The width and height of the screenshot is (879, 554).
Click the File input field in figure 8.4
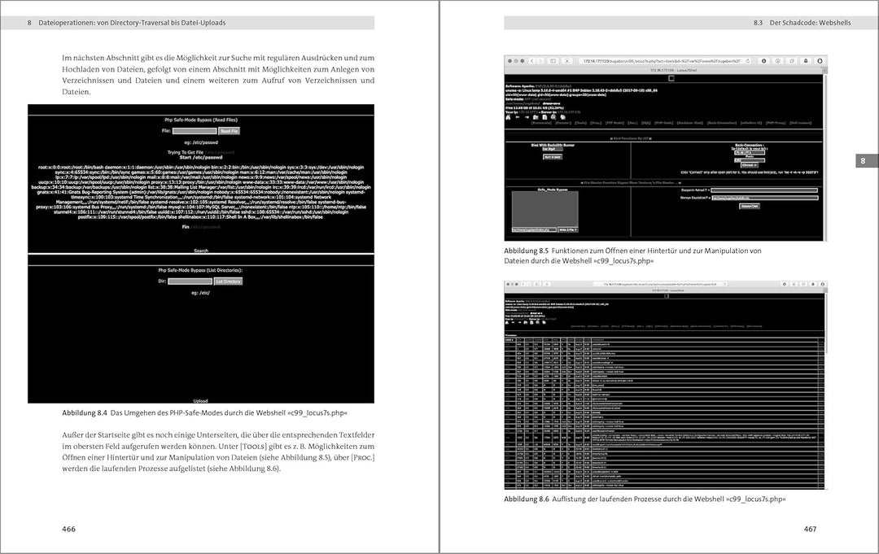click(x=195, y=131)
